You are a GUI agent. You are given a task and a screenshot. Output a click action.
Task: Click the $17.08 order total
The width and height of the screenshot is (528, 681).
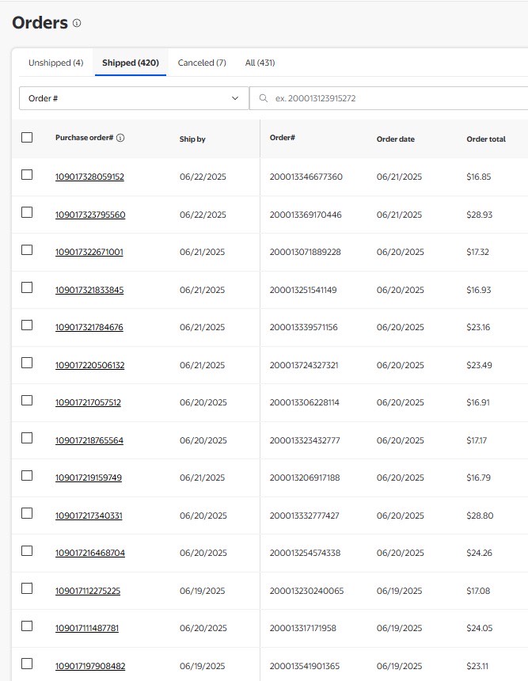[478, 591]
